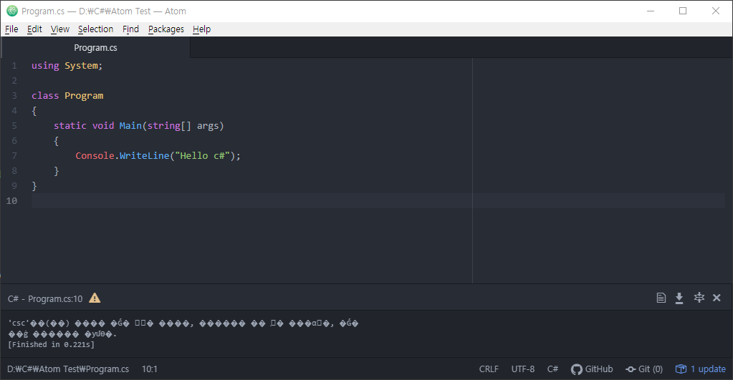This screenshot has width=733, height=380.
Task: Open the Find menu
Action: point(130,29)
